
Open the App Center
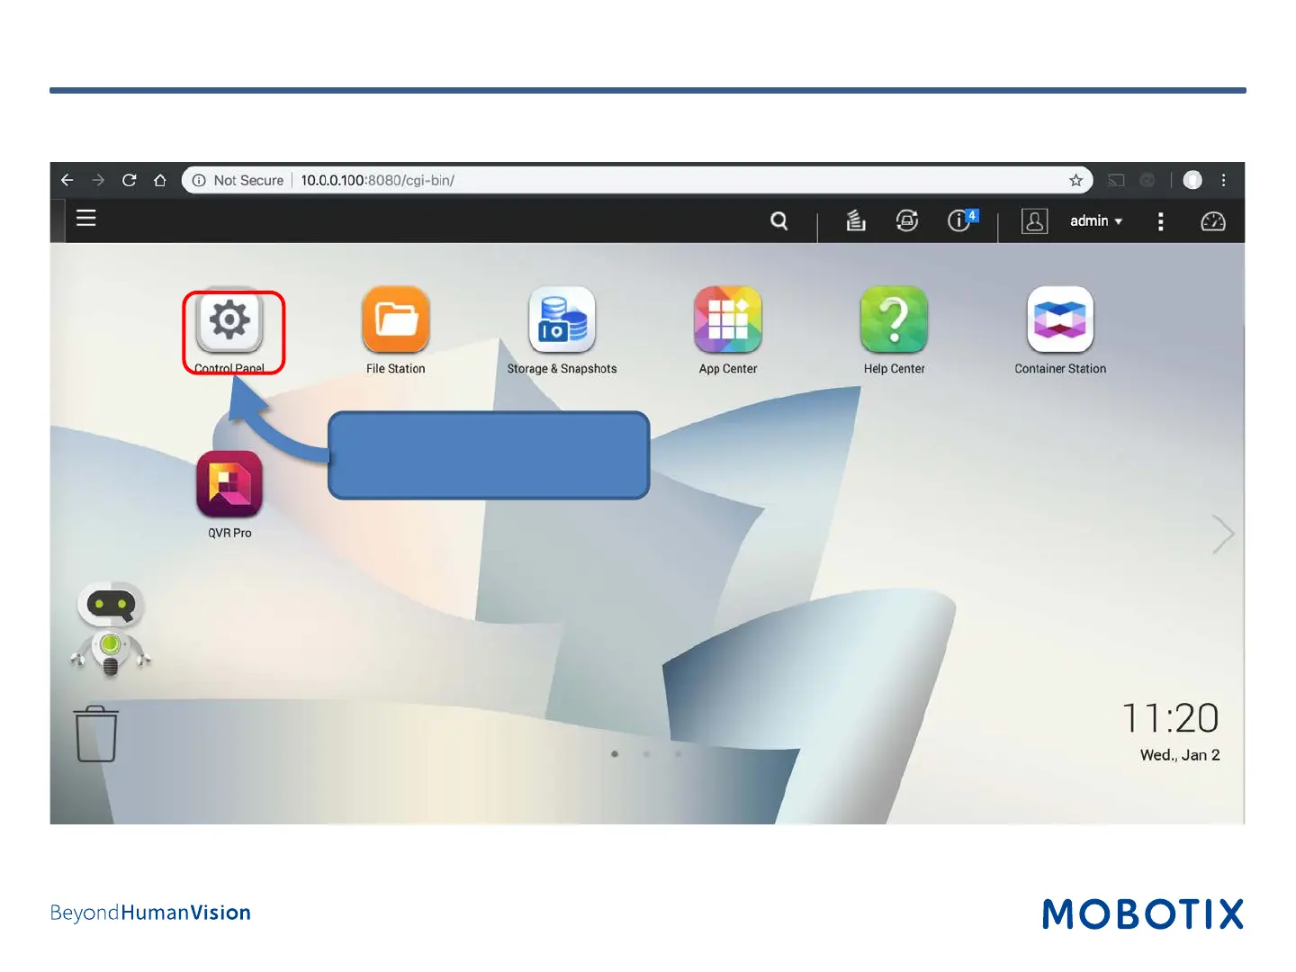(728, 320)
